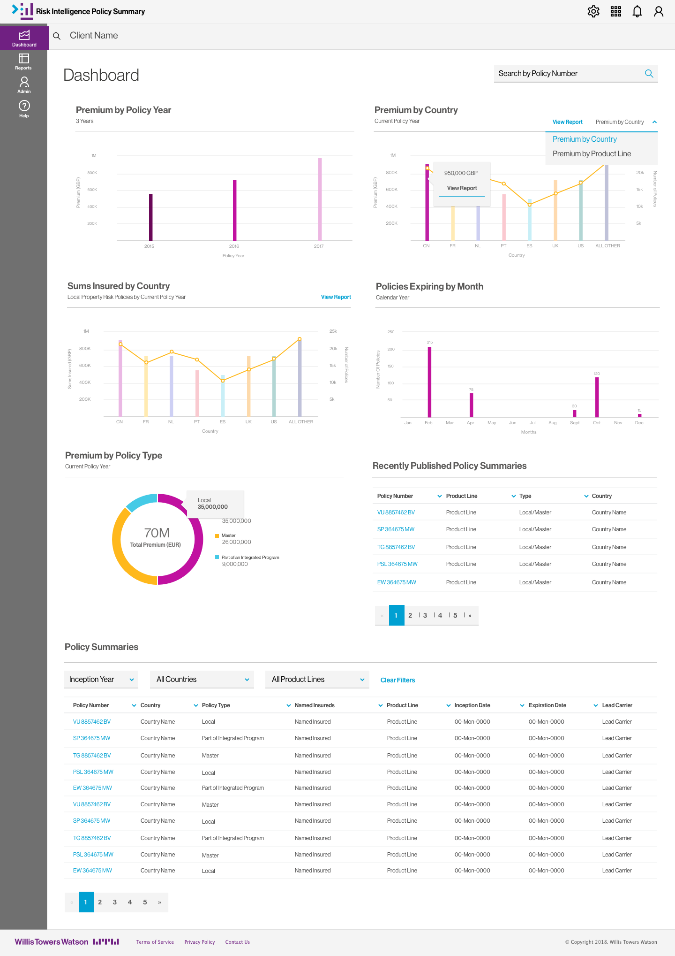The width and height of the screenshot is (675, 956).
Task: Sort Policy Summaries by Country chevron
Action: pyautogui.click(x=196, y=705)
